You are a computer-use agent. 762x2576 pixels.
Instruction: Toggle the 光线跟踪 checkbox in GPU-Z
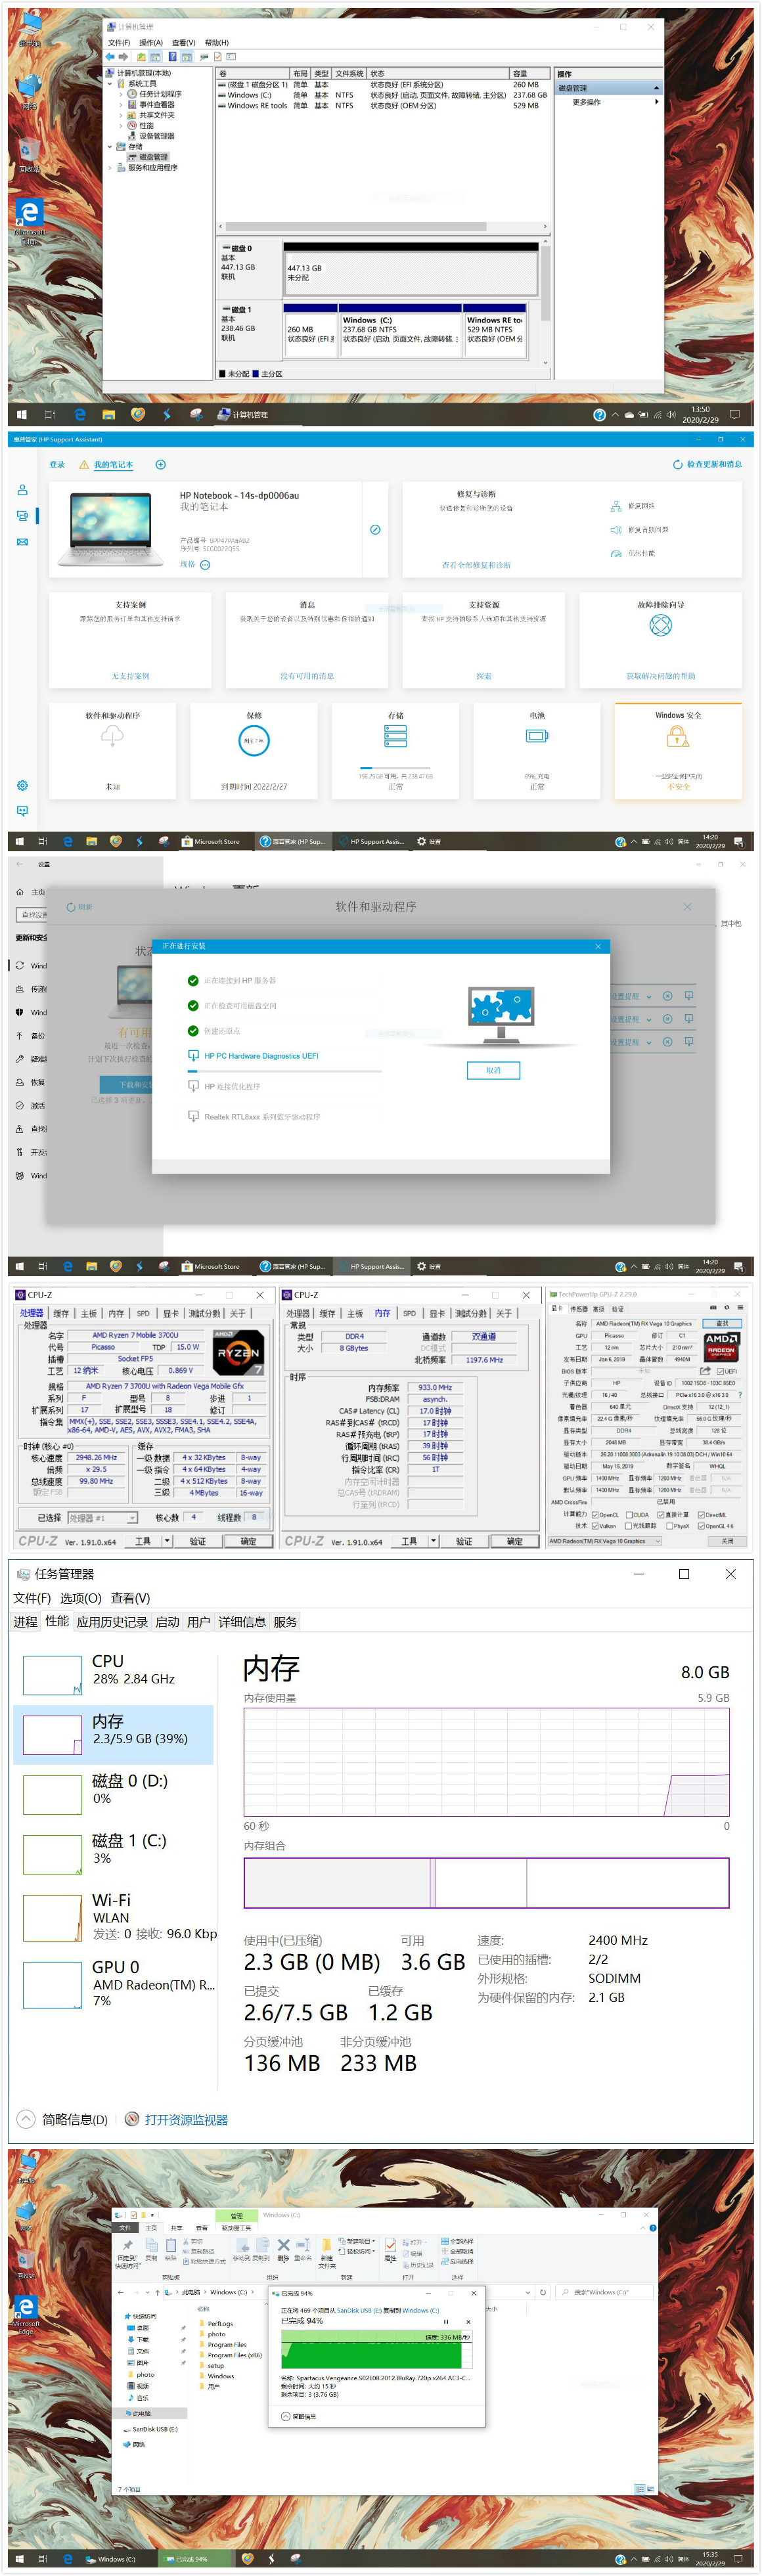coord(628,1526)
